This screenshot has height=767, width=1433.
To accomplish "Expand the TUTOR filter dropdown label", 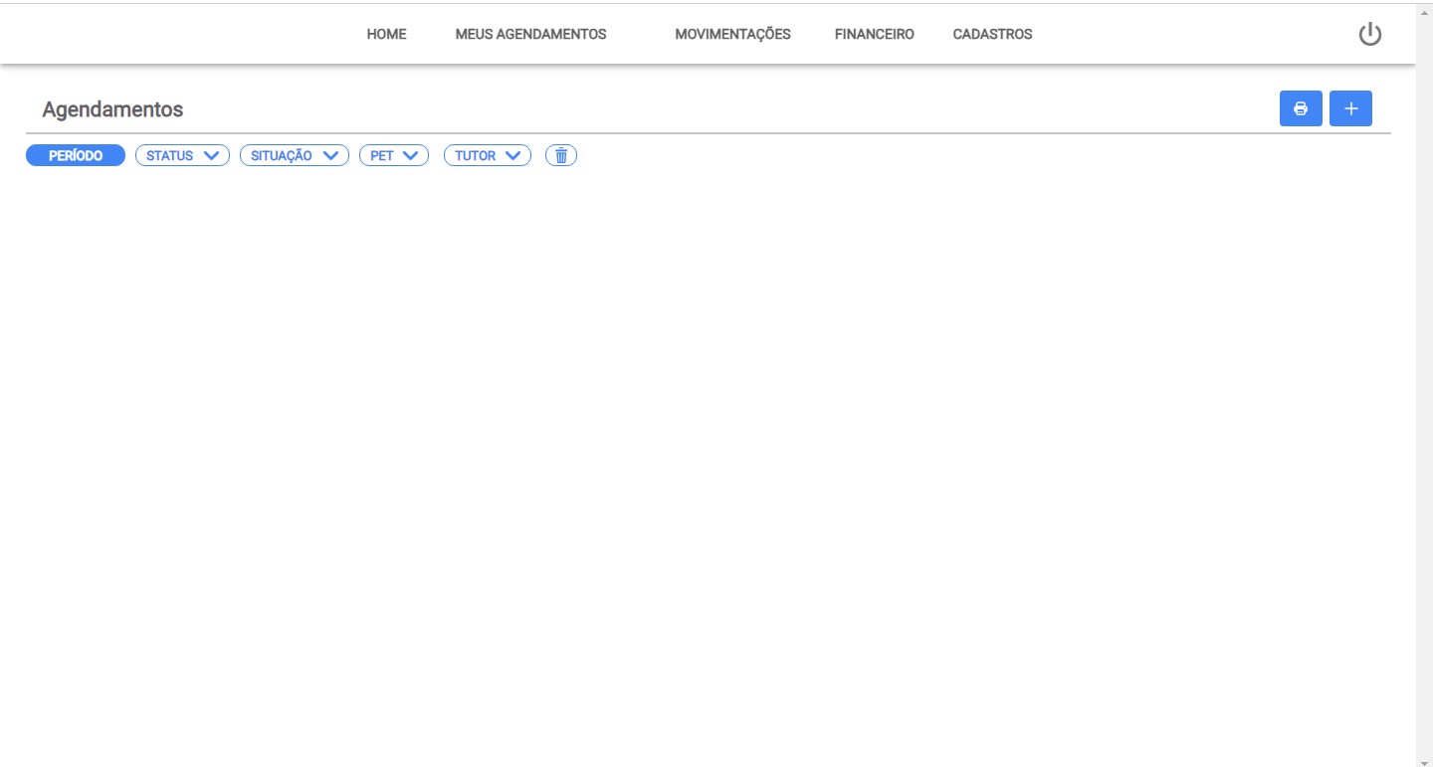I will pos(476,155).
